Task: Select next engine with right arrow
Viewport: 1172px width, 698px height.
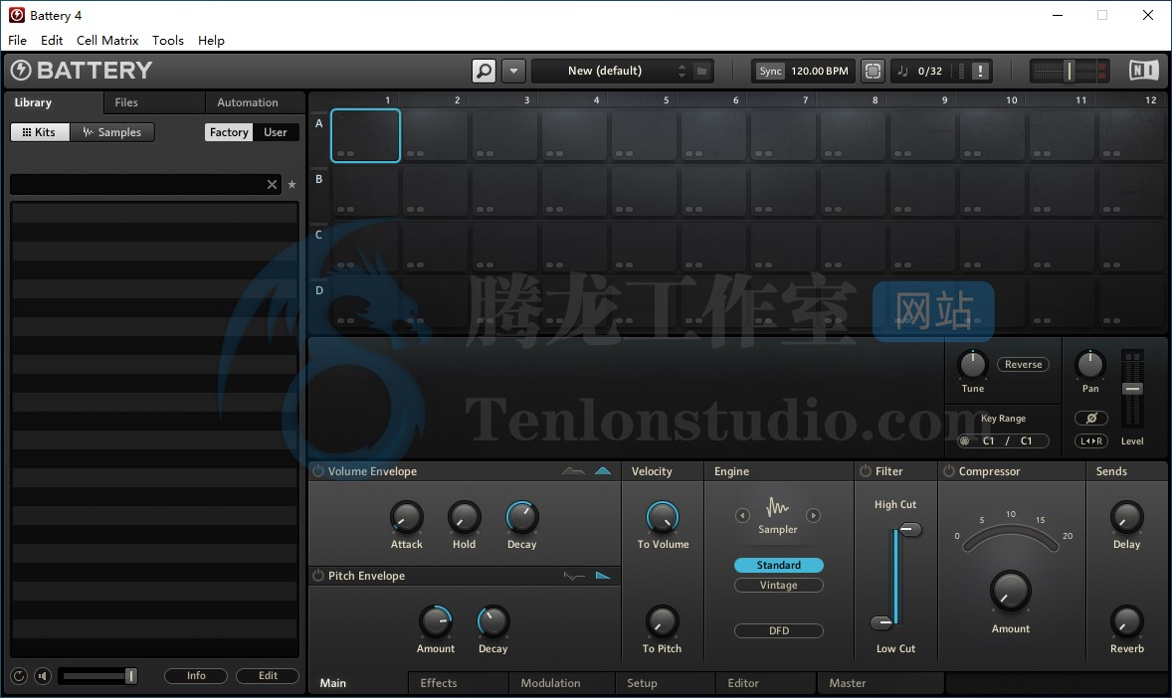Action: point(813,516)
